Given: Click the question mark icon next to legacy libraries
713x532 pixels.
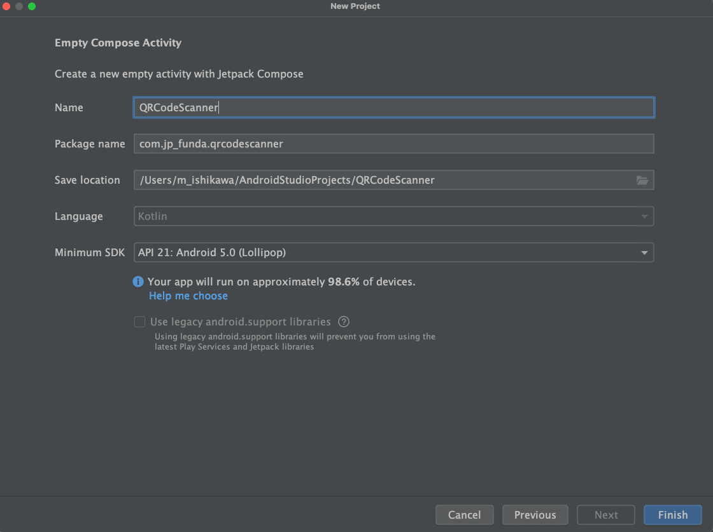Looking at the screenshot, I should click(x=344, y=322).
